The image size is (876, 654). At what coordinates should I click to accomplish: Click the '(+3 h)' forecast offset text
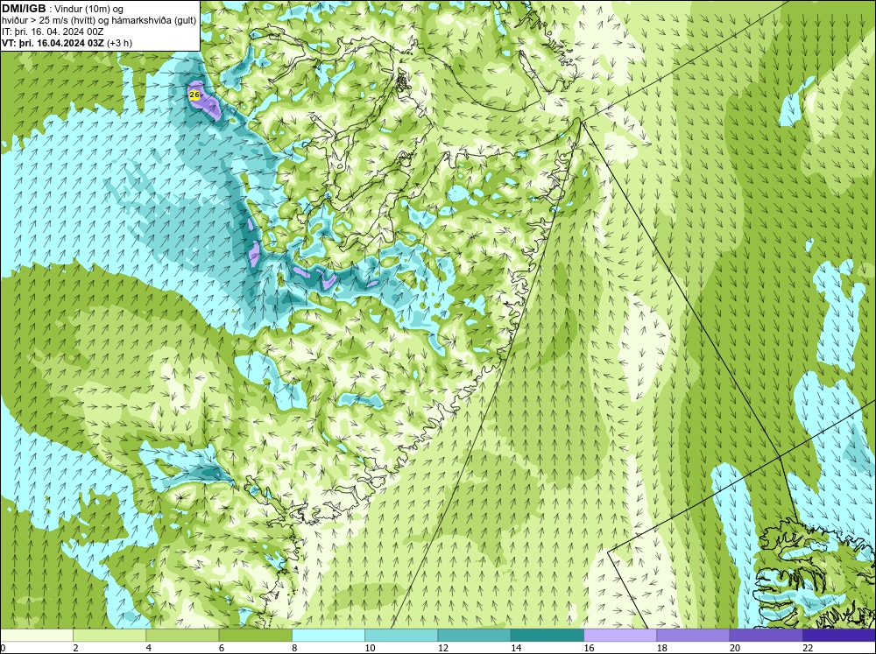tap(119, 43)
